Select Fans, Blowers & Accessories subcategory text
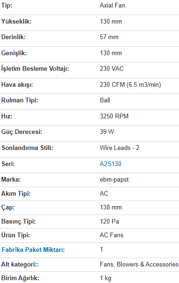Screen dimensions: 179x283 point(139,265)
